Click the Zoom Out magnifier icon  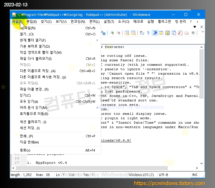point(118,33)
